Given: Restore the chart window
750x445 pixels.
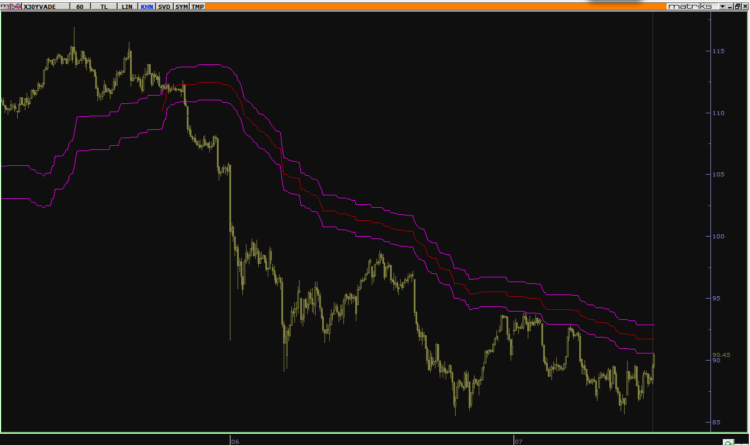Looking at the screenshot, I should (738, 6).
